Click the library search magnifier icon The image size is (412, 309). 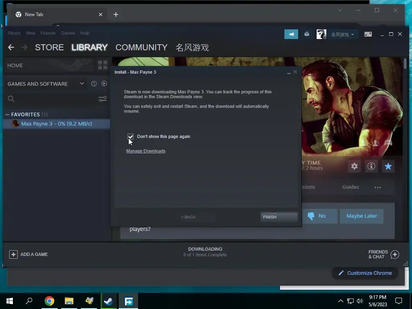(x=11, y=99)
